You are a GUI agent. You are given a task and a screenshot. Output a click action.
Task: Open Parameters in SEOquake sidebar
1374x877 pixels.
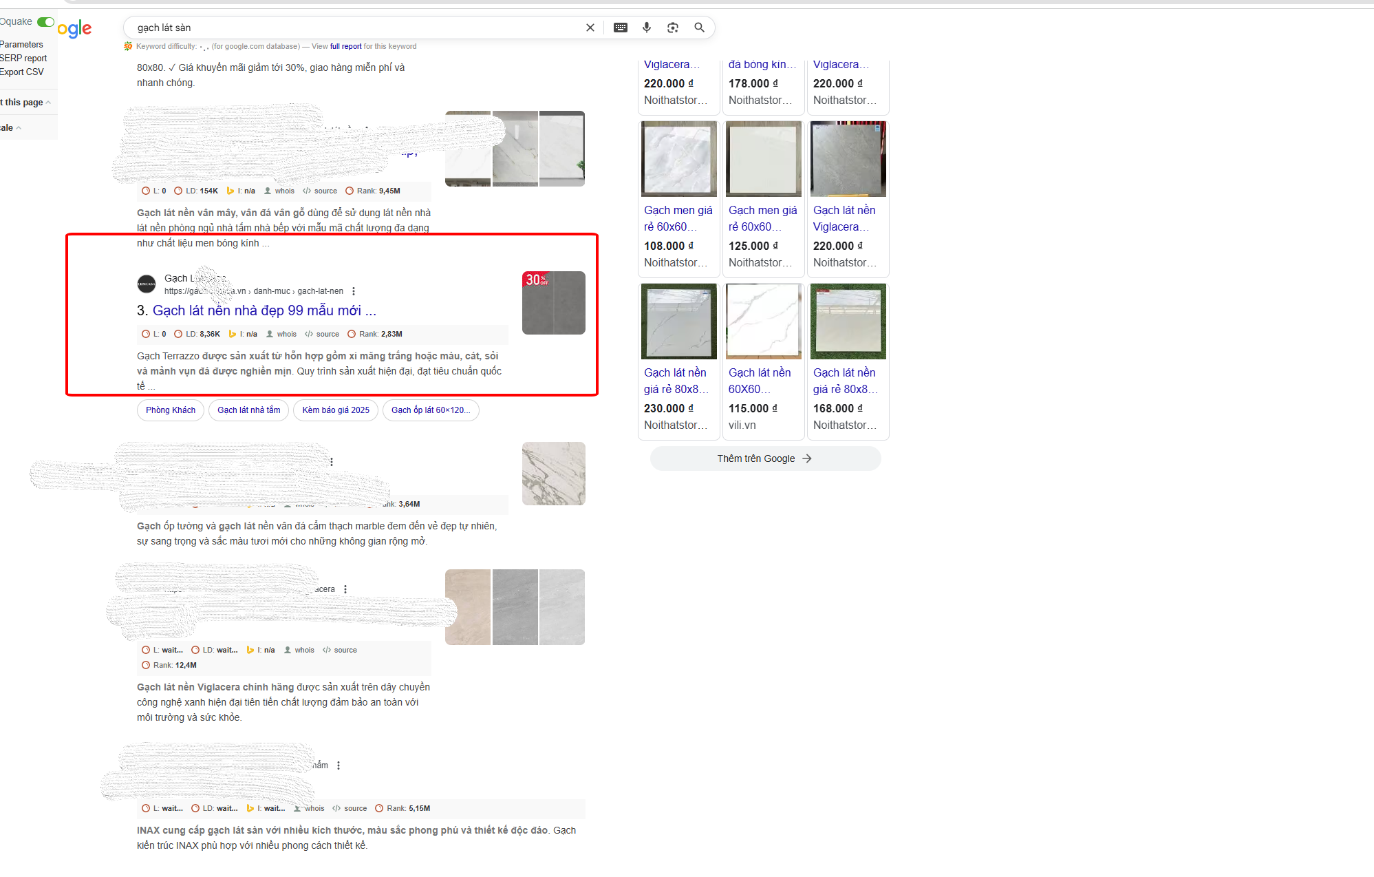(21, 45)
